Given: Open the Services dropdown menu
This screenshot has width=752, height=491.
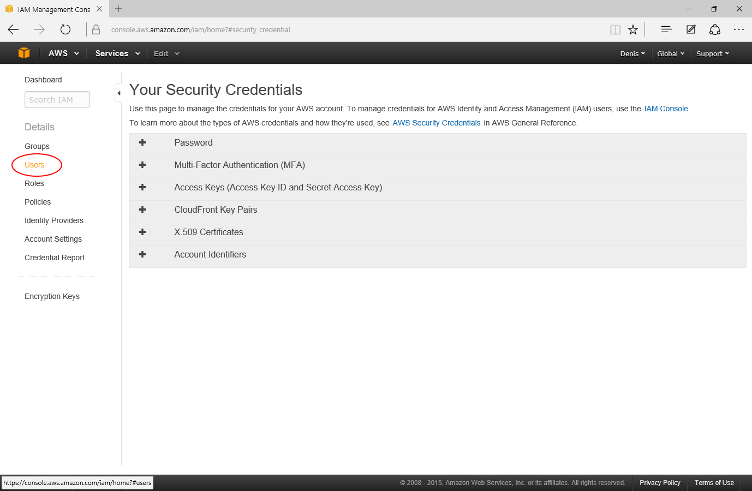Looking at the screenshot, I should coord(118,53).
